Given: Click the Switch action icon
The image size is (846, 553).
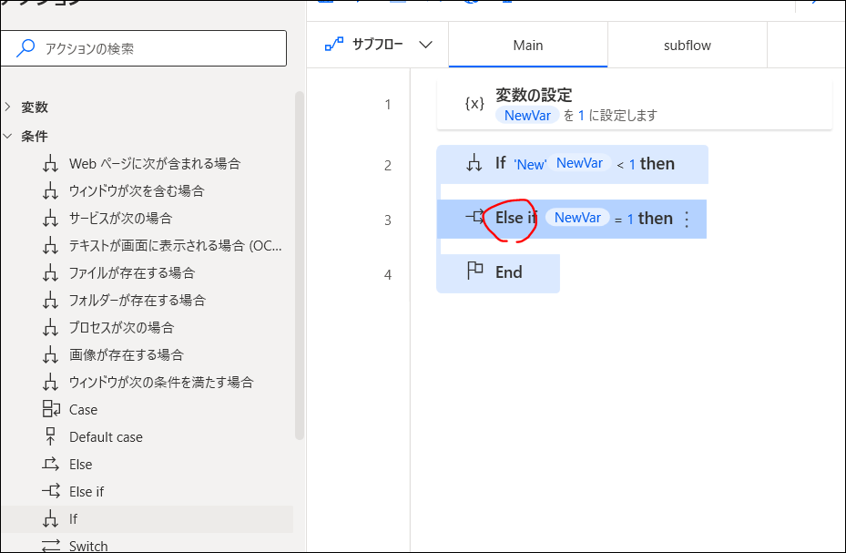Looking at the screenshot, I should (51, 546).
